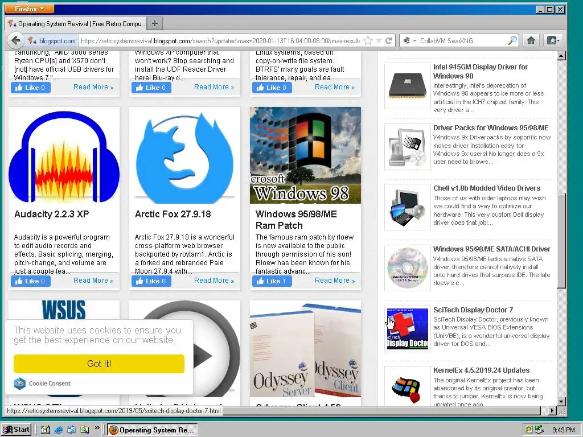Click the vertical scrollbar thumb
The height and width of the screenshot is (437, 583).
[x=561, y=241]
